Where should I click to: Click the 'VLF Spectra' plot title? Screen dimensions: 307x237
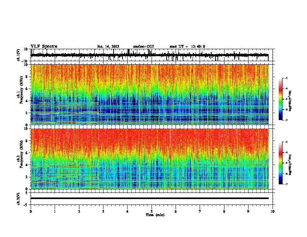[x=44, y=46]
